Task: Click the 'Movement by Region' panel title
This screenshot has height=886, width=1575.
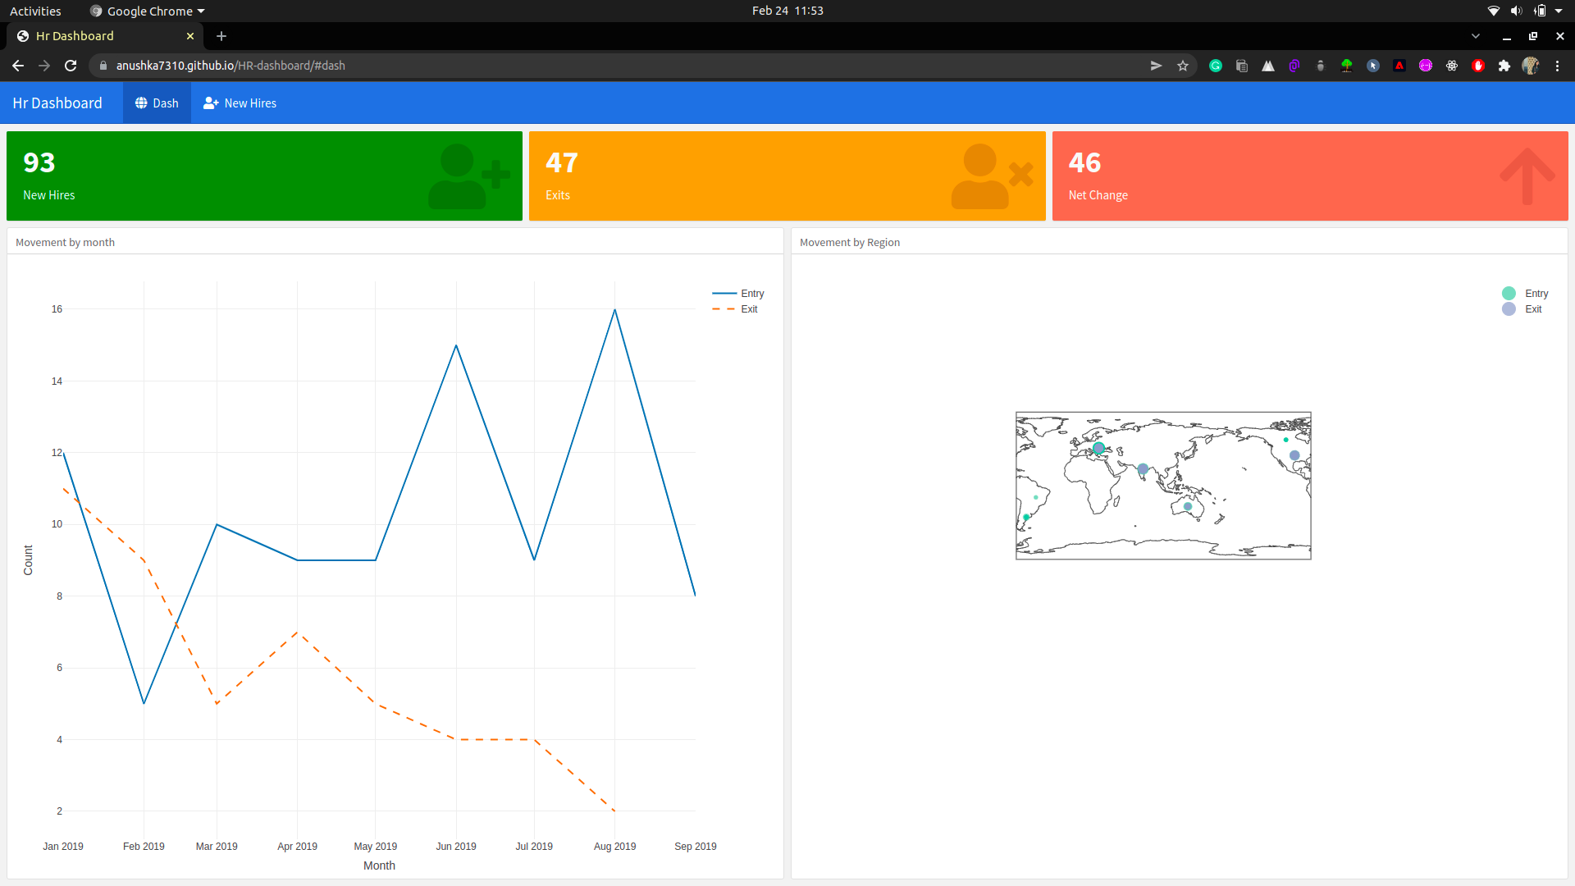Action: tap(850, 242)
